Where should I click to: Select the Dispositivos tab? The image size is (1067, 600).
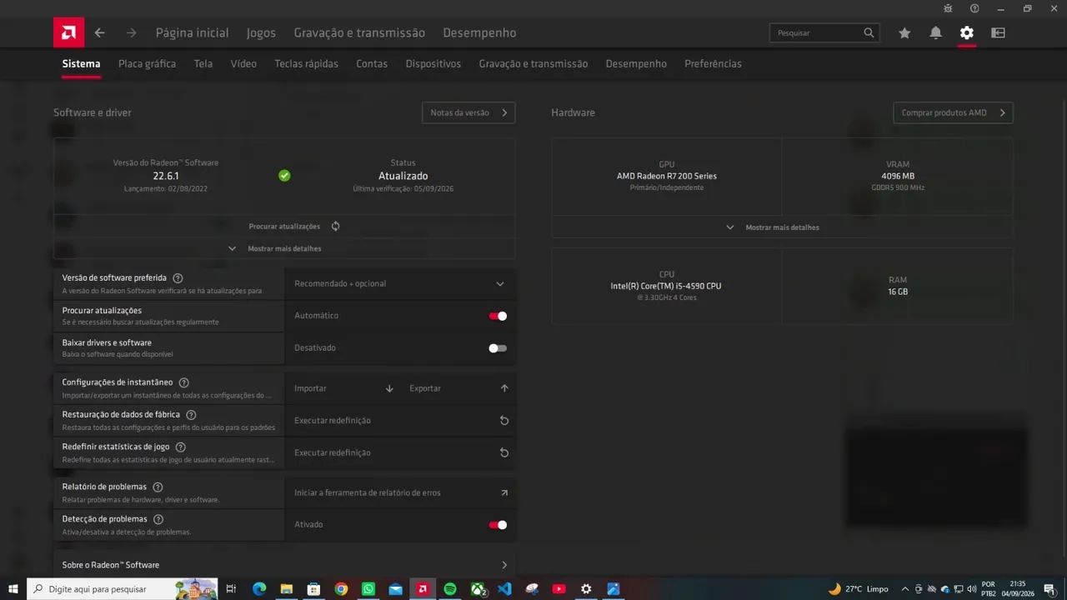click(433, 63)
